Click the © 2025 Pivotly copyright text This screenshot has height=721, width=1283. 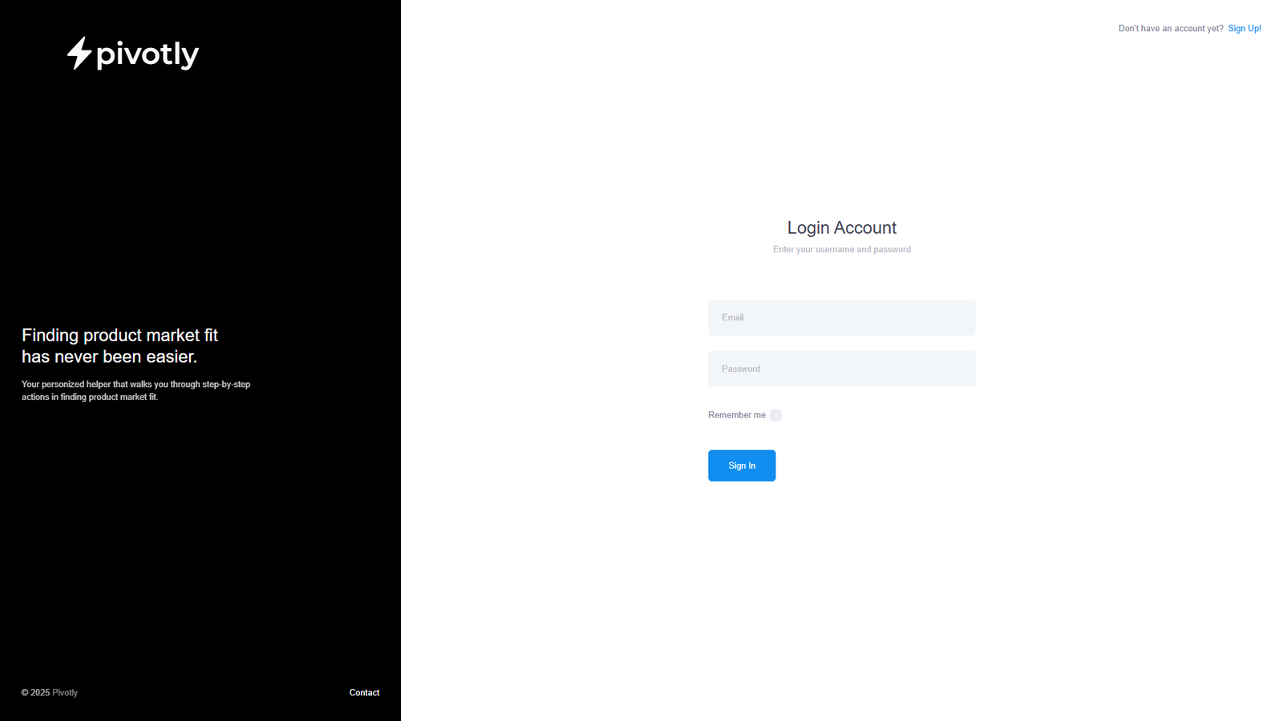[50, 692]
